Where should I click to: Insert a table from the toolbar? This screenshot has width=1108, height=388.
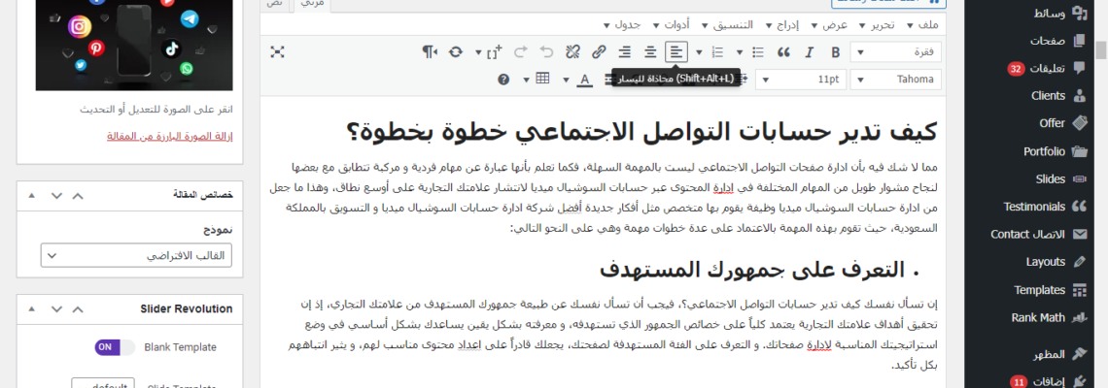pos(542,80)
